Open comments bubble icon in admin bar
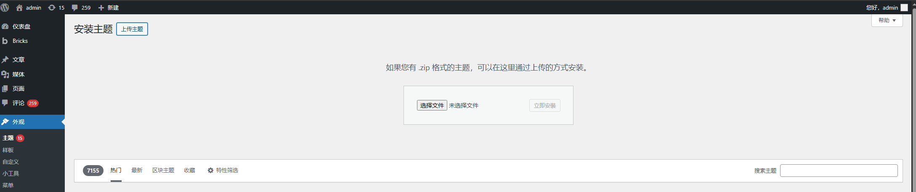 pyautogui.click(x=75, y=8)
